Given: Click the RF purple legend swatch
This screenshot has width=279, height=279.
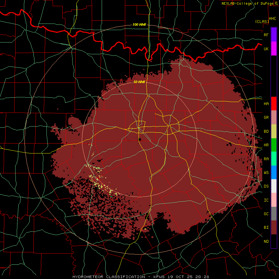Looking at the screenshot, I should (x=274, y=35).
